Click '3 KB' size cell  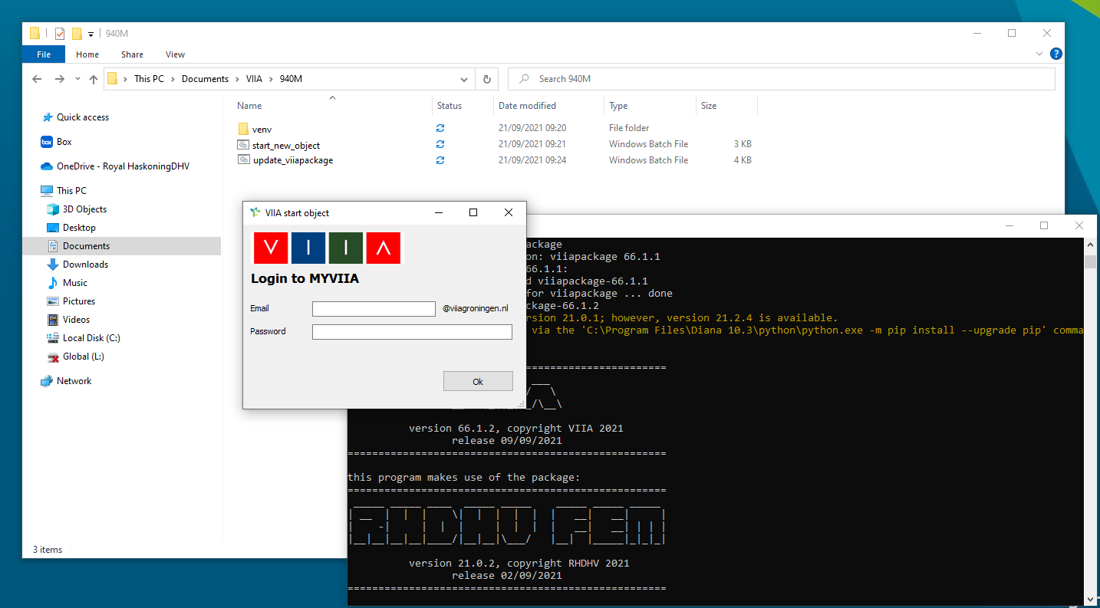pos(743,144)
